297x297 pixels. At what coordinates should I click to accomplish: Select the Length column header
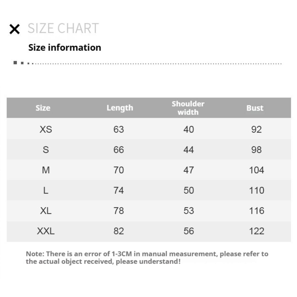click(120, 108)
